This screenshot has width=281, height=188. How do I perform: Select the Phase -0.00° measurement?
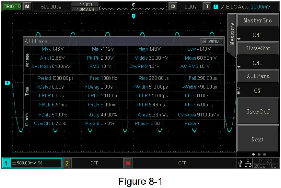point(148,123)
